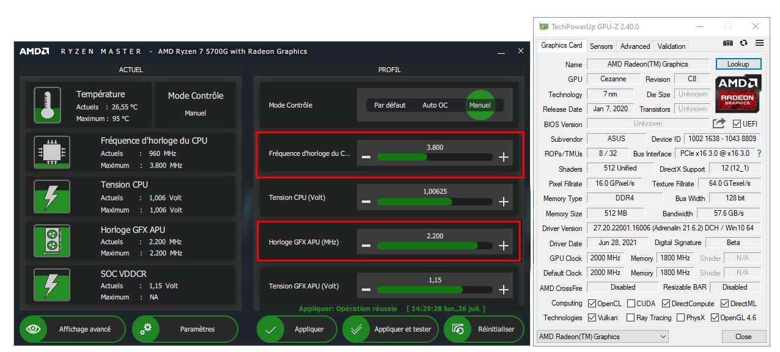Screen dimensions: 780x352
Task: Decrease Tension CPU (Volt) with minus
Action: (x=366, y=202)
